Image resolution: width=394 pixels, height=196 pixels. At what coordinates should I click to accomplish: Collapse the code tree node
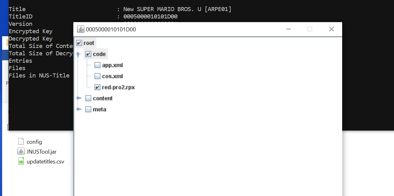click(78, 54)
